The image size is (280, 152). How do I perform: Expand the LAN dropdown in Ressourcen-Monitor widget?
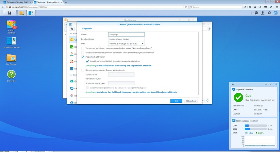(x=235, y=133)
